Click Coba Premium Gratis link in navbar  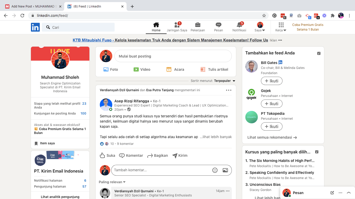[x=308, y=27]
